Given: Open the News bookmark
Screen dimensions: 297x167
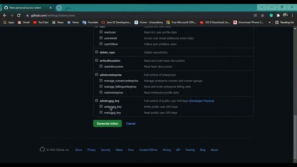Looking at the screenshot, I should (73, 22).
